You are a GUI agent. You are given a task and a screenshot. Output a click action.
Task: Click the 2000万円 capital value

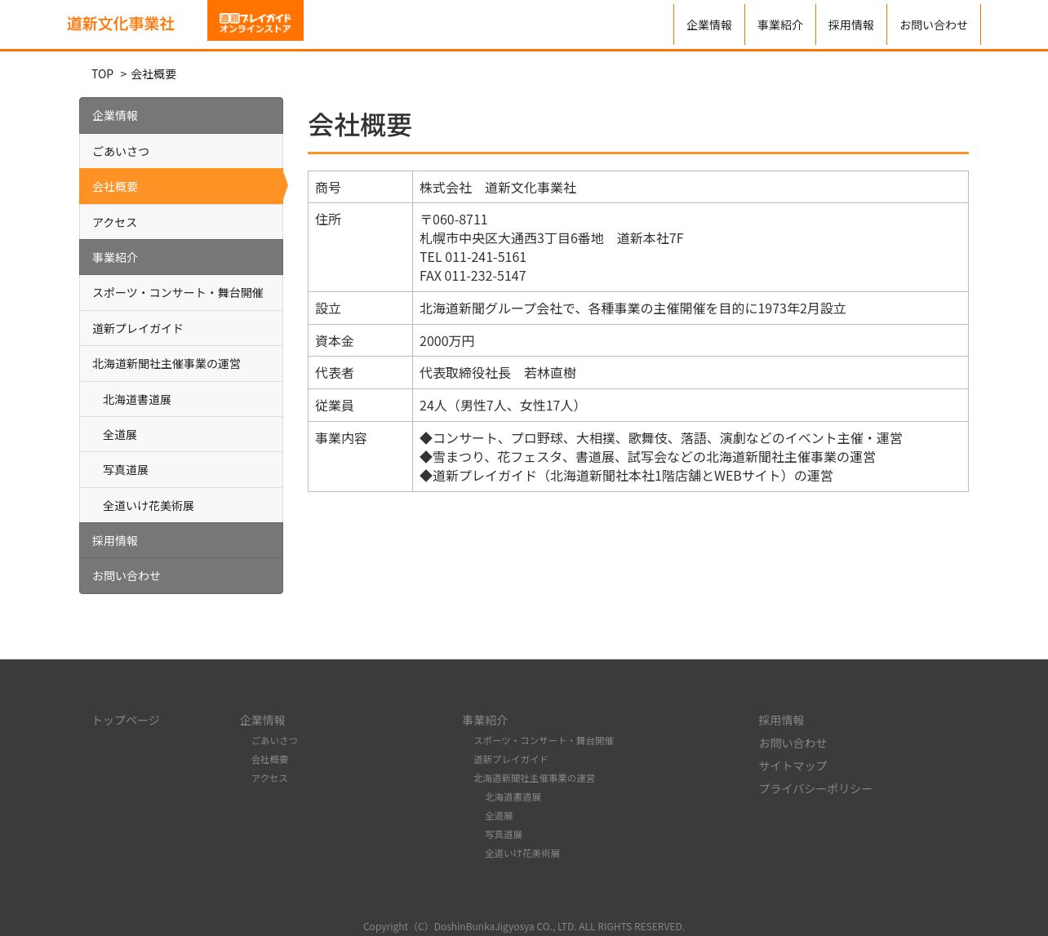click(447, 341)
